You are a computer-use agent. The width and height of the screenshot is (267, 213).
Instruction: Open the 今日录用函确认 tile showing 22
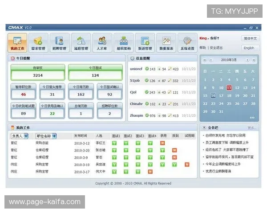tap(52, 110)
